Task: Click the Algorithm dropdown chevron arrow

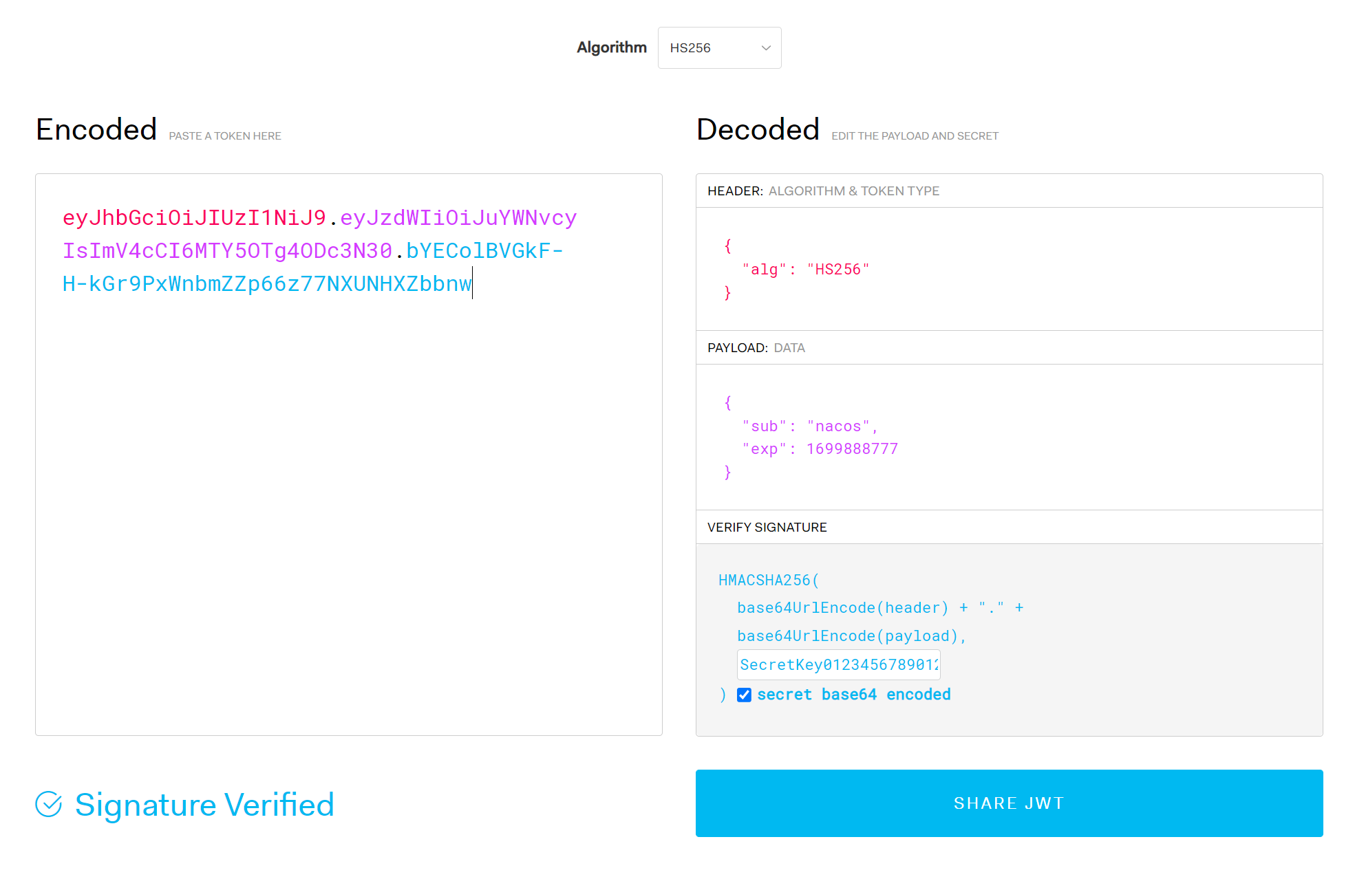Action: [766, 48]
